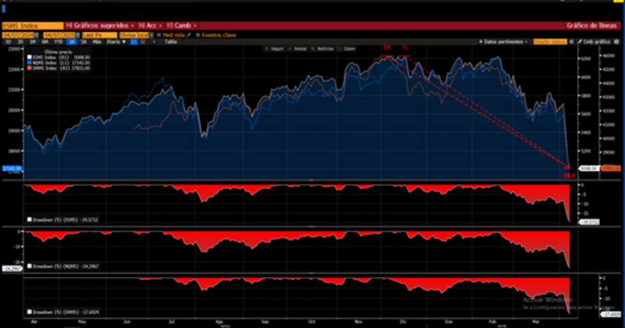
Task: Toggle the Med móv checkbox
Action: 159,36
